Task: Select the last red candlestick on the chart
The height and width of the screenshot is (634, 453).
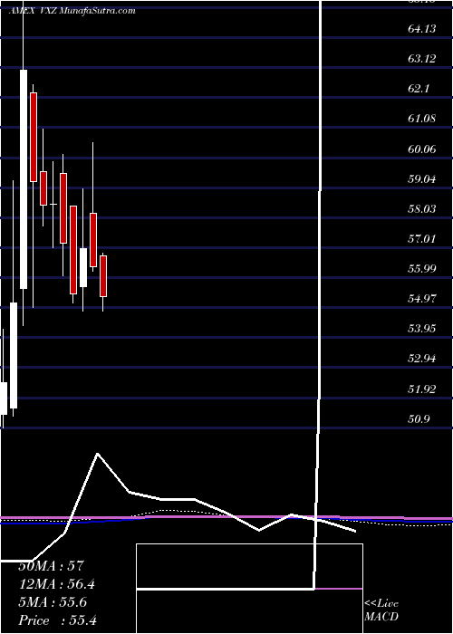Action: (103, 276)
